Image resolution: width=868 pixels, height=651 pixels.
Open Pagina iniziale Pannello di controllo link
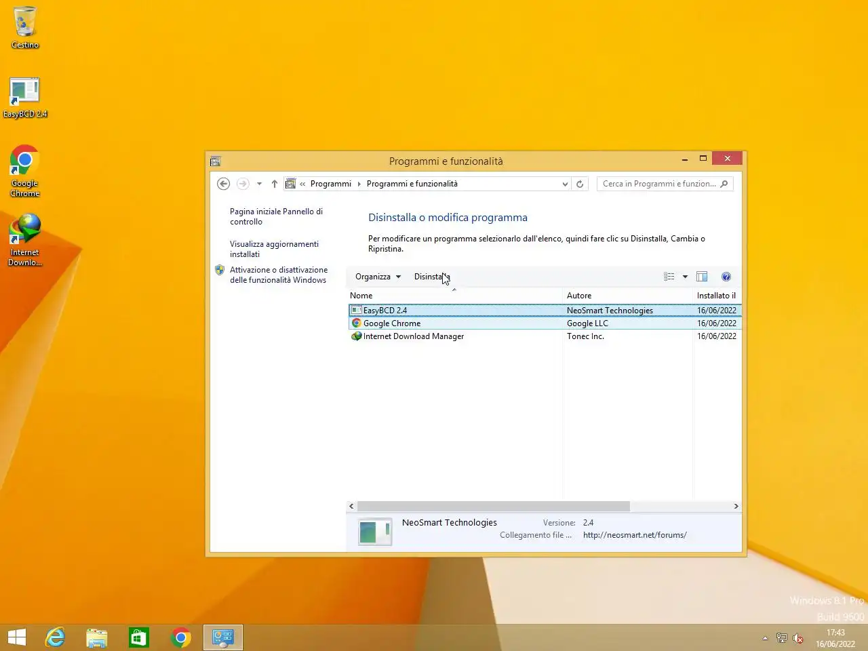point(276,216)
